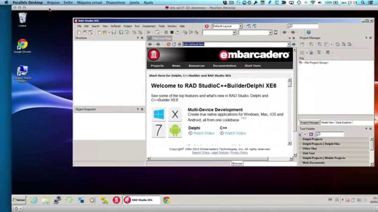Open the Lixeira recycle bin icon
The width and height of the screenshot is (378, 212).
point(22,20)
